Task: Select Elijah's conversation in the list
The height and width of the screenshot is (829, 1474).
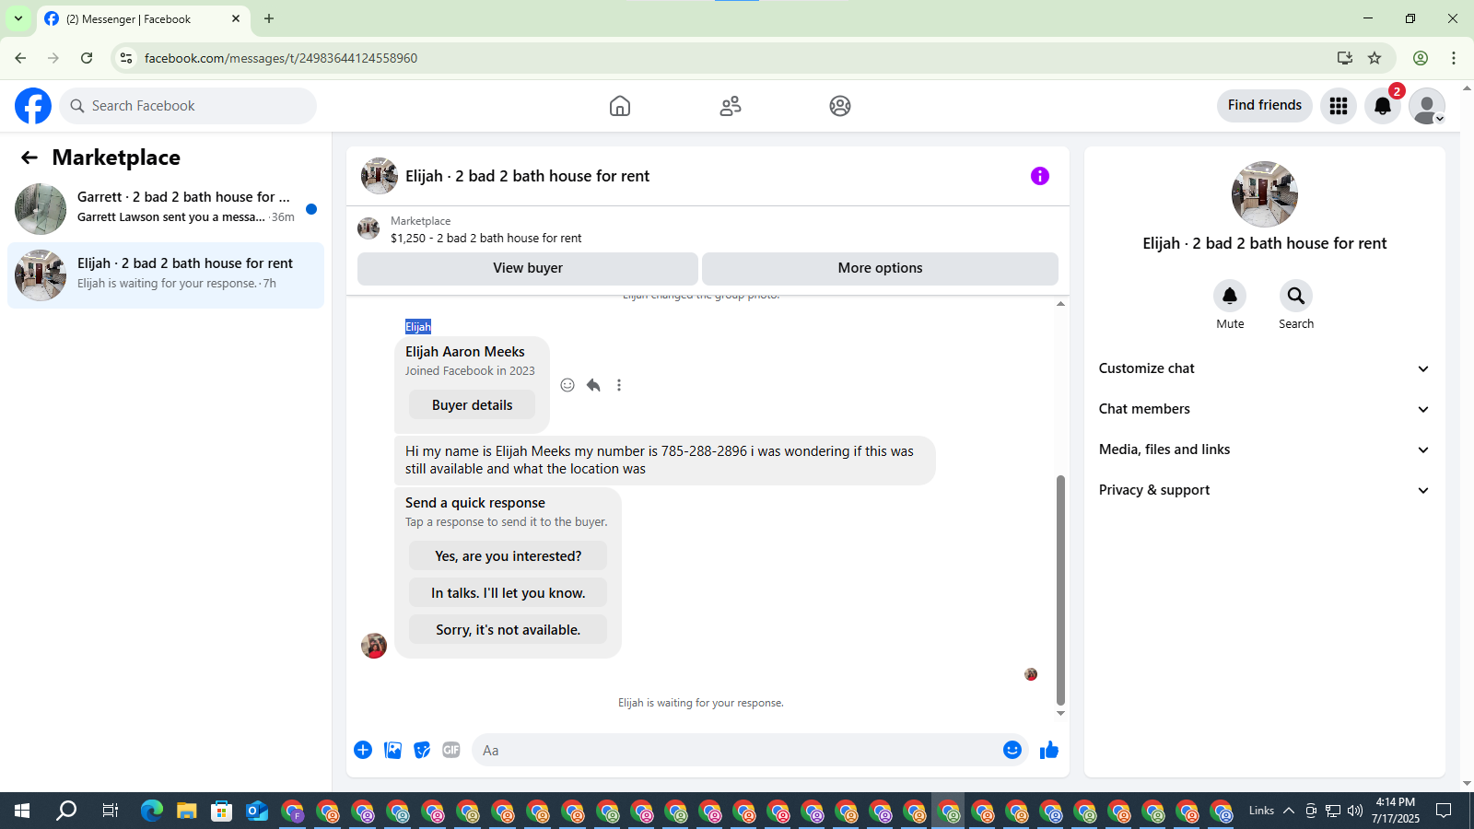Action: click(x=166, y=275)
